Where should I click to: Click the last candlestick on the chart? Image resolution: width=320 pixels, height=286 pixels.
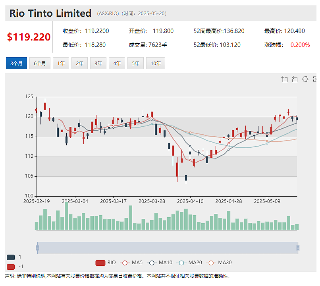point(297,119)
